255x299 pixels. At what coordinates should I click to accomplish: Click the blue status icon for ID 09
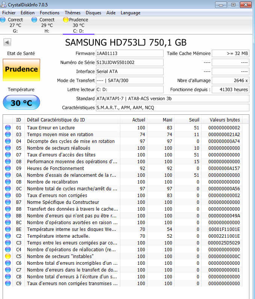tap(8, 168)
